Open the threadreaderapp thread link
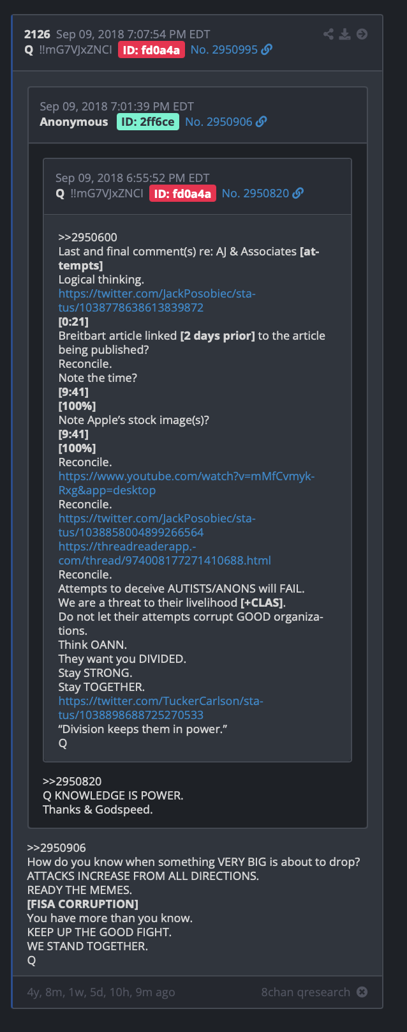This screenshot has width=407, height=1032. [165, 554]
